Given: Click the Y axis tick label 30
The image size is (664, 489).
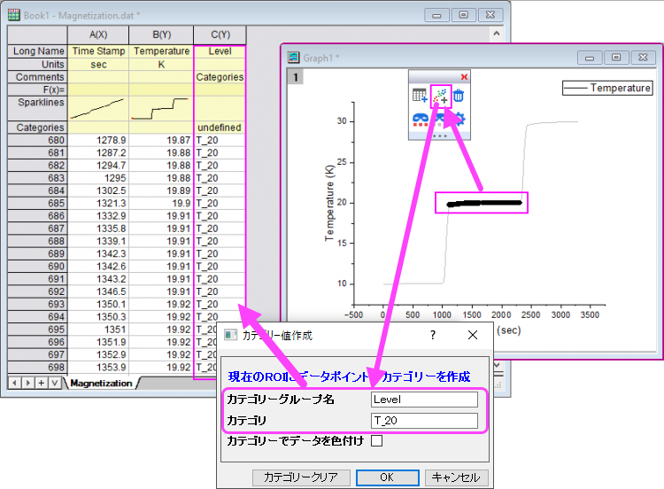Looking at the screenshot, I should (x=342, y=121).
